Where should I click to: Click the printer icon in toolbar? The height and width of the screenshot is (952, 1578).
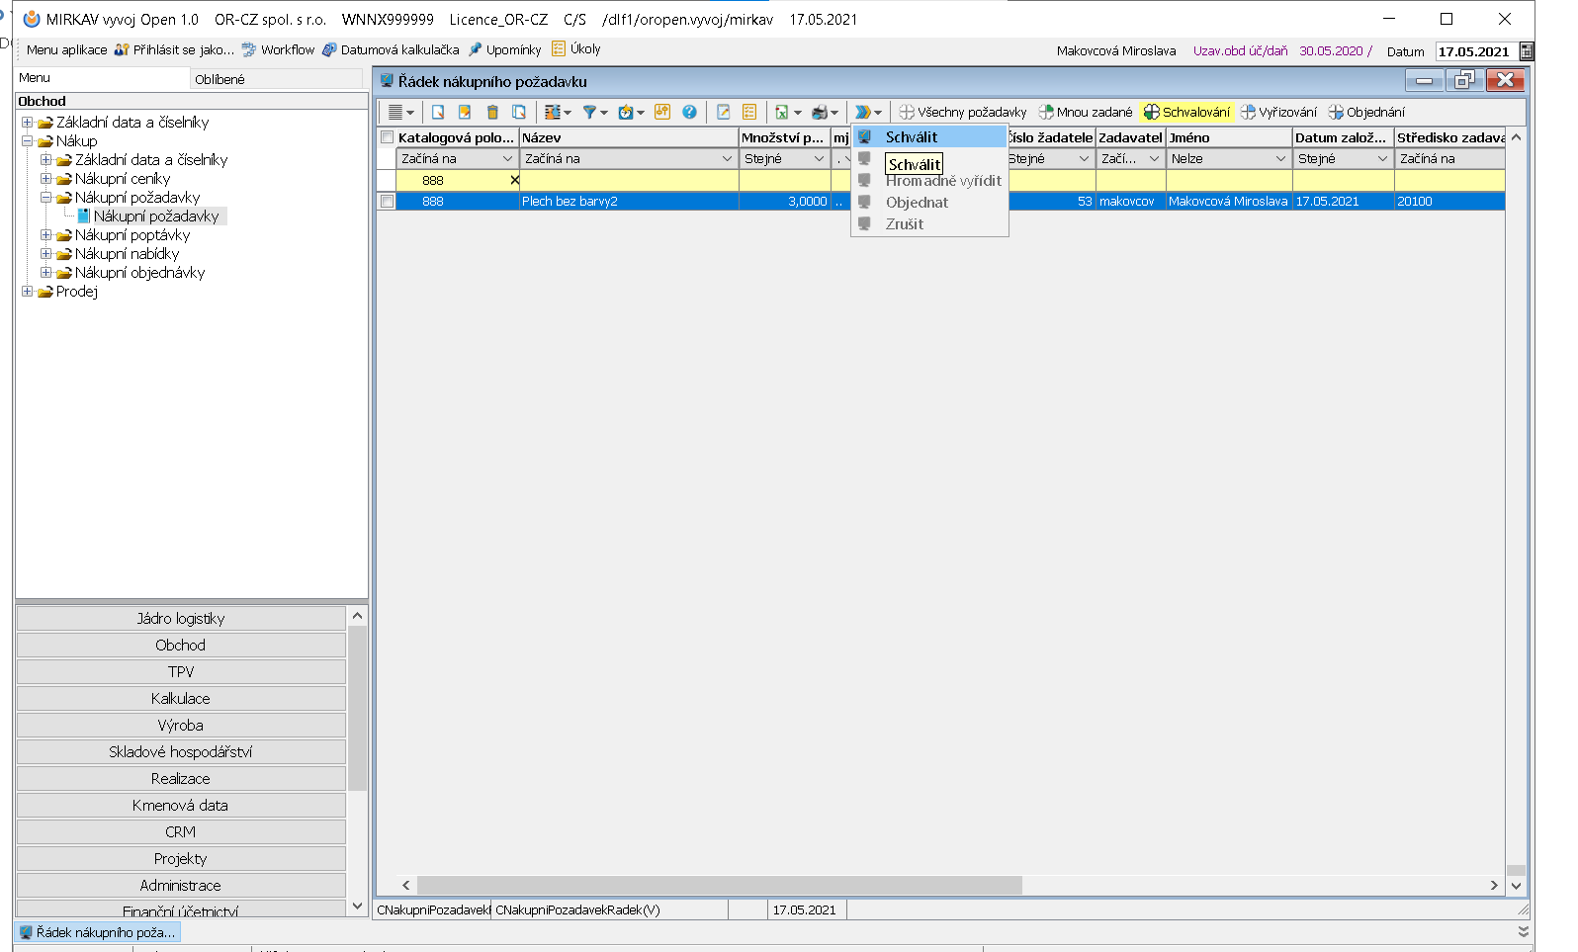click(820, 113)
